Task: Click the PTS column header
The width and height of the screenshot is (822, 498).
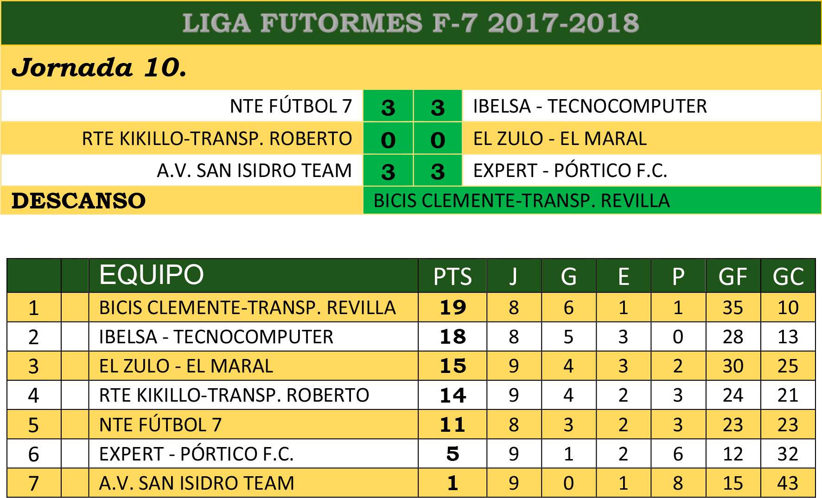Action: [x=452, y=277]
